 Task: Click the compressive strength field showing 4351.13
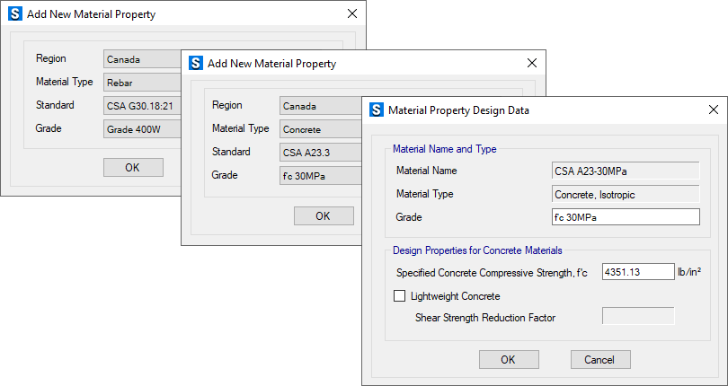[637, 272]
